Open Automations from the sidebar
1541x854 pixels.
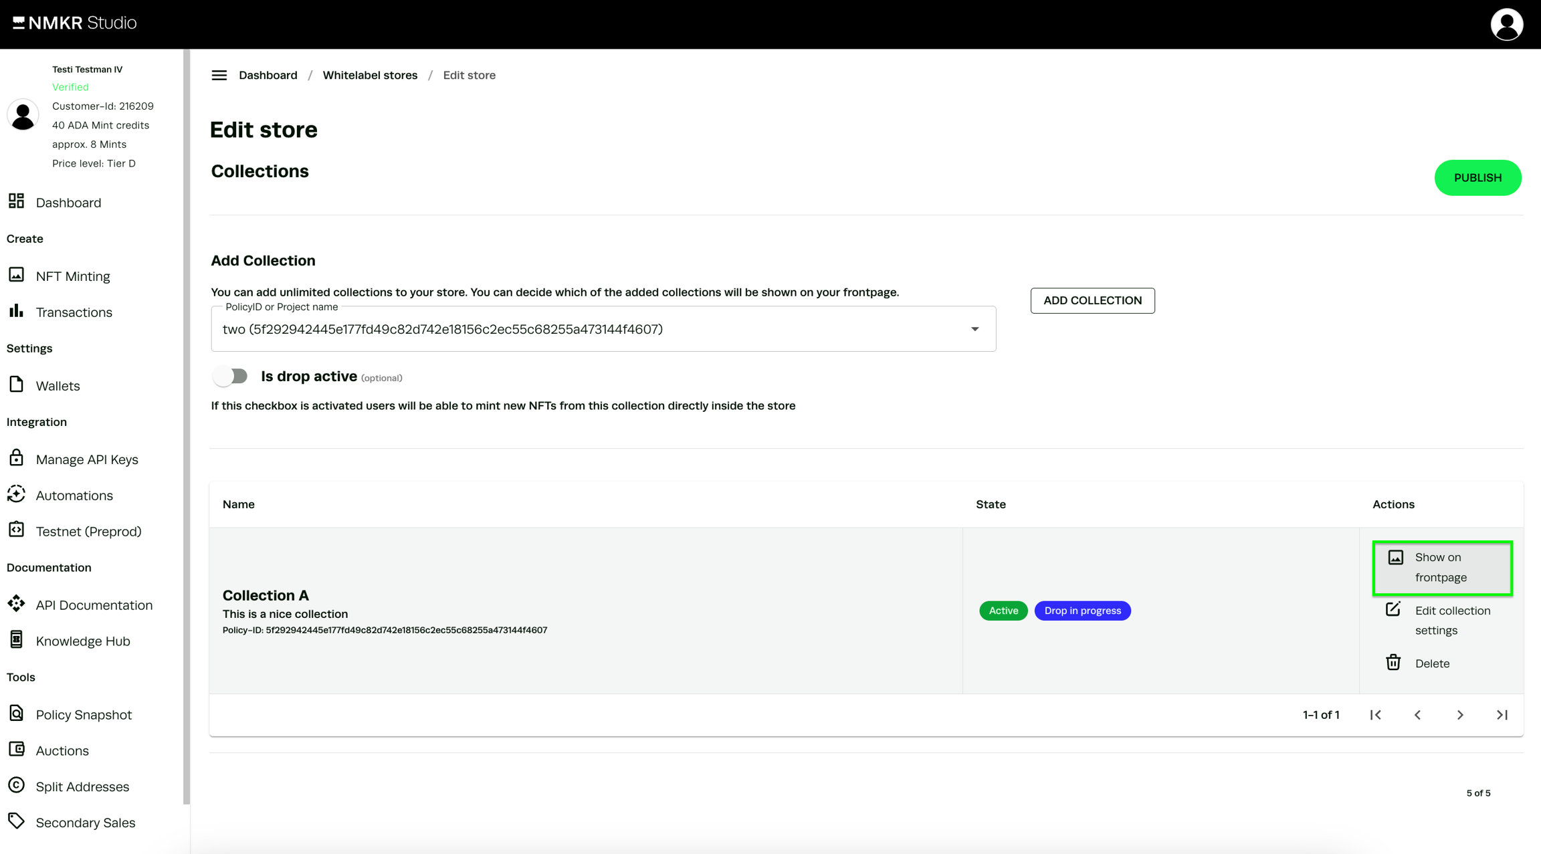point(74,496)
